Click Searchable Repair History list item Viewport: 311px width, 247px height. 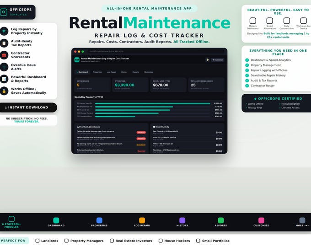coord(268,75)
